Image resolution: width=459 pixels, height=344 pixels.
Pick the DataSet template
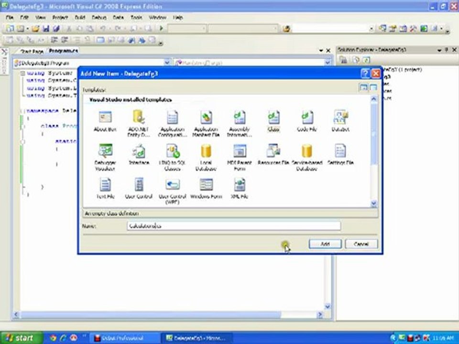pos(340,121)
